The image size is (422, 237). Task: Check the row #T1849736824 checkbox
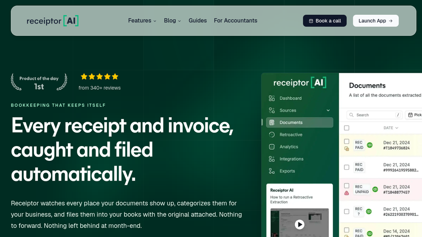click(x=346, y=141)
